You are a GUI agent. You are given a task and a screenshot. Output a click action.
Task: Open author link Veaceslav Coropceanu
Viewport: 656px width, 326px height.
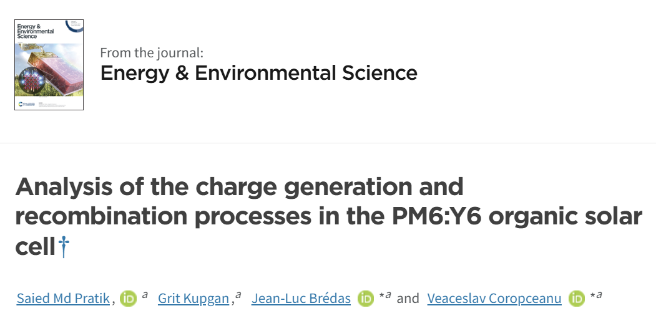click(x=494, y=299)
